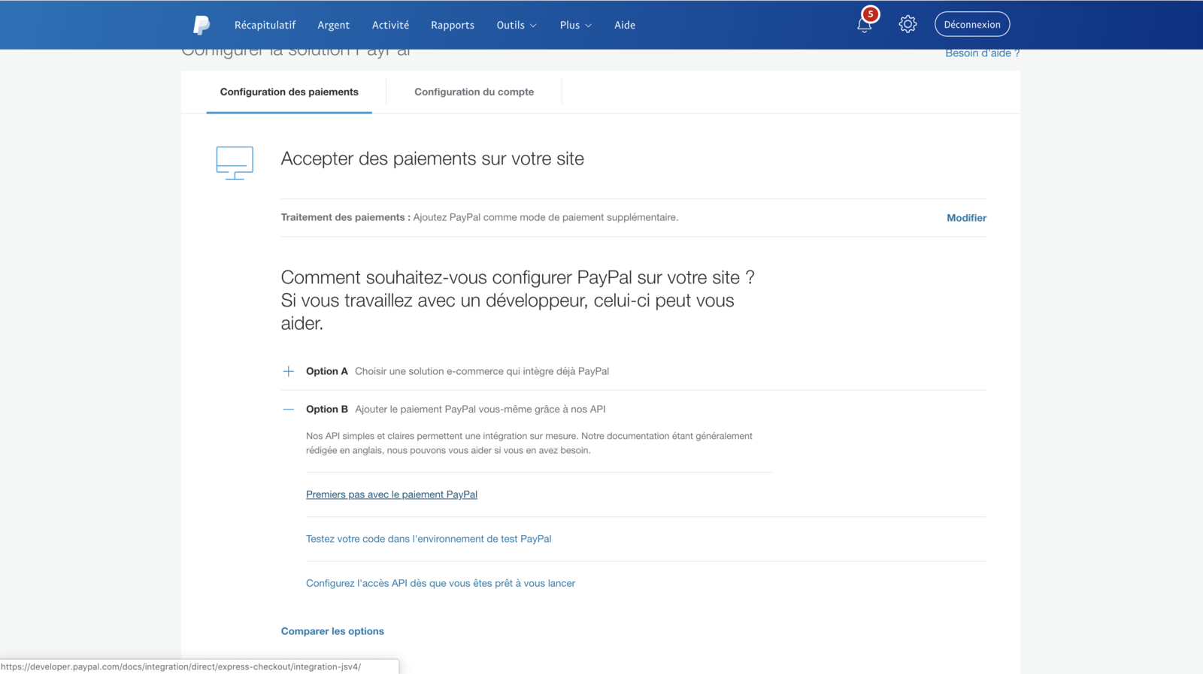Open the Aide menu item
Screen dimensions: 1203x674
625,25
